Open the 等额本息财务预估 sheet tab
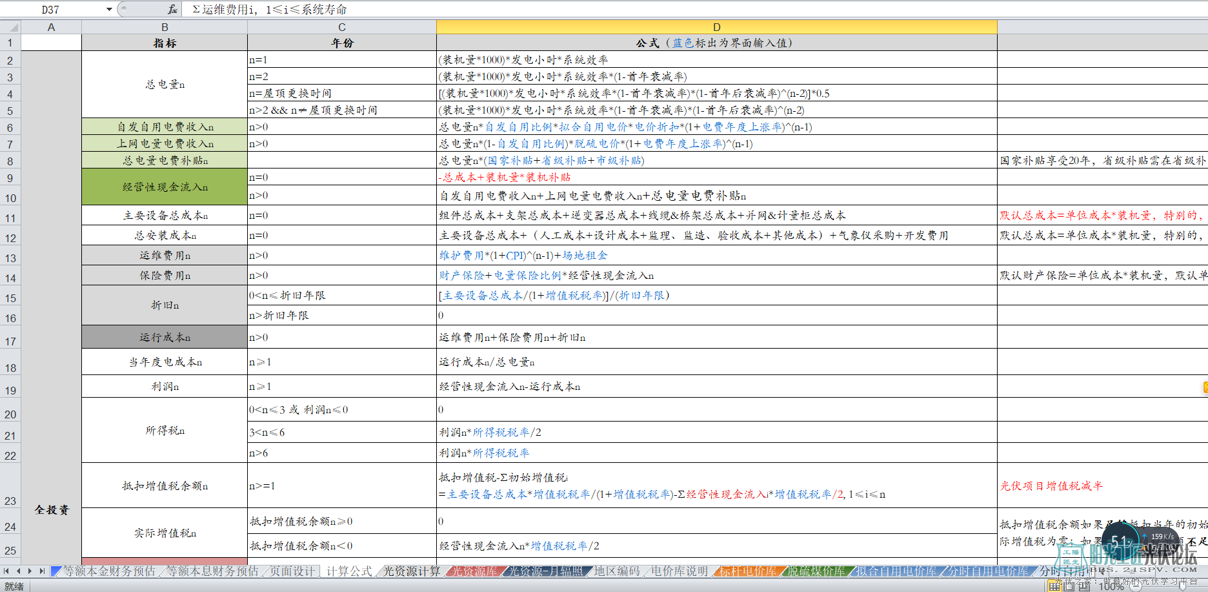This screenshot has width=1208, height=592. (212, 571)
